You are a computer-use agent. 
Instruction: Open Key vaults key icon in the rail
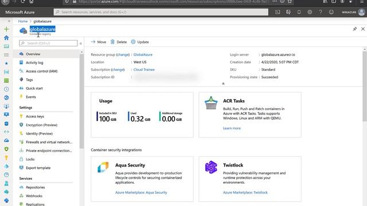tap(6, 158)
